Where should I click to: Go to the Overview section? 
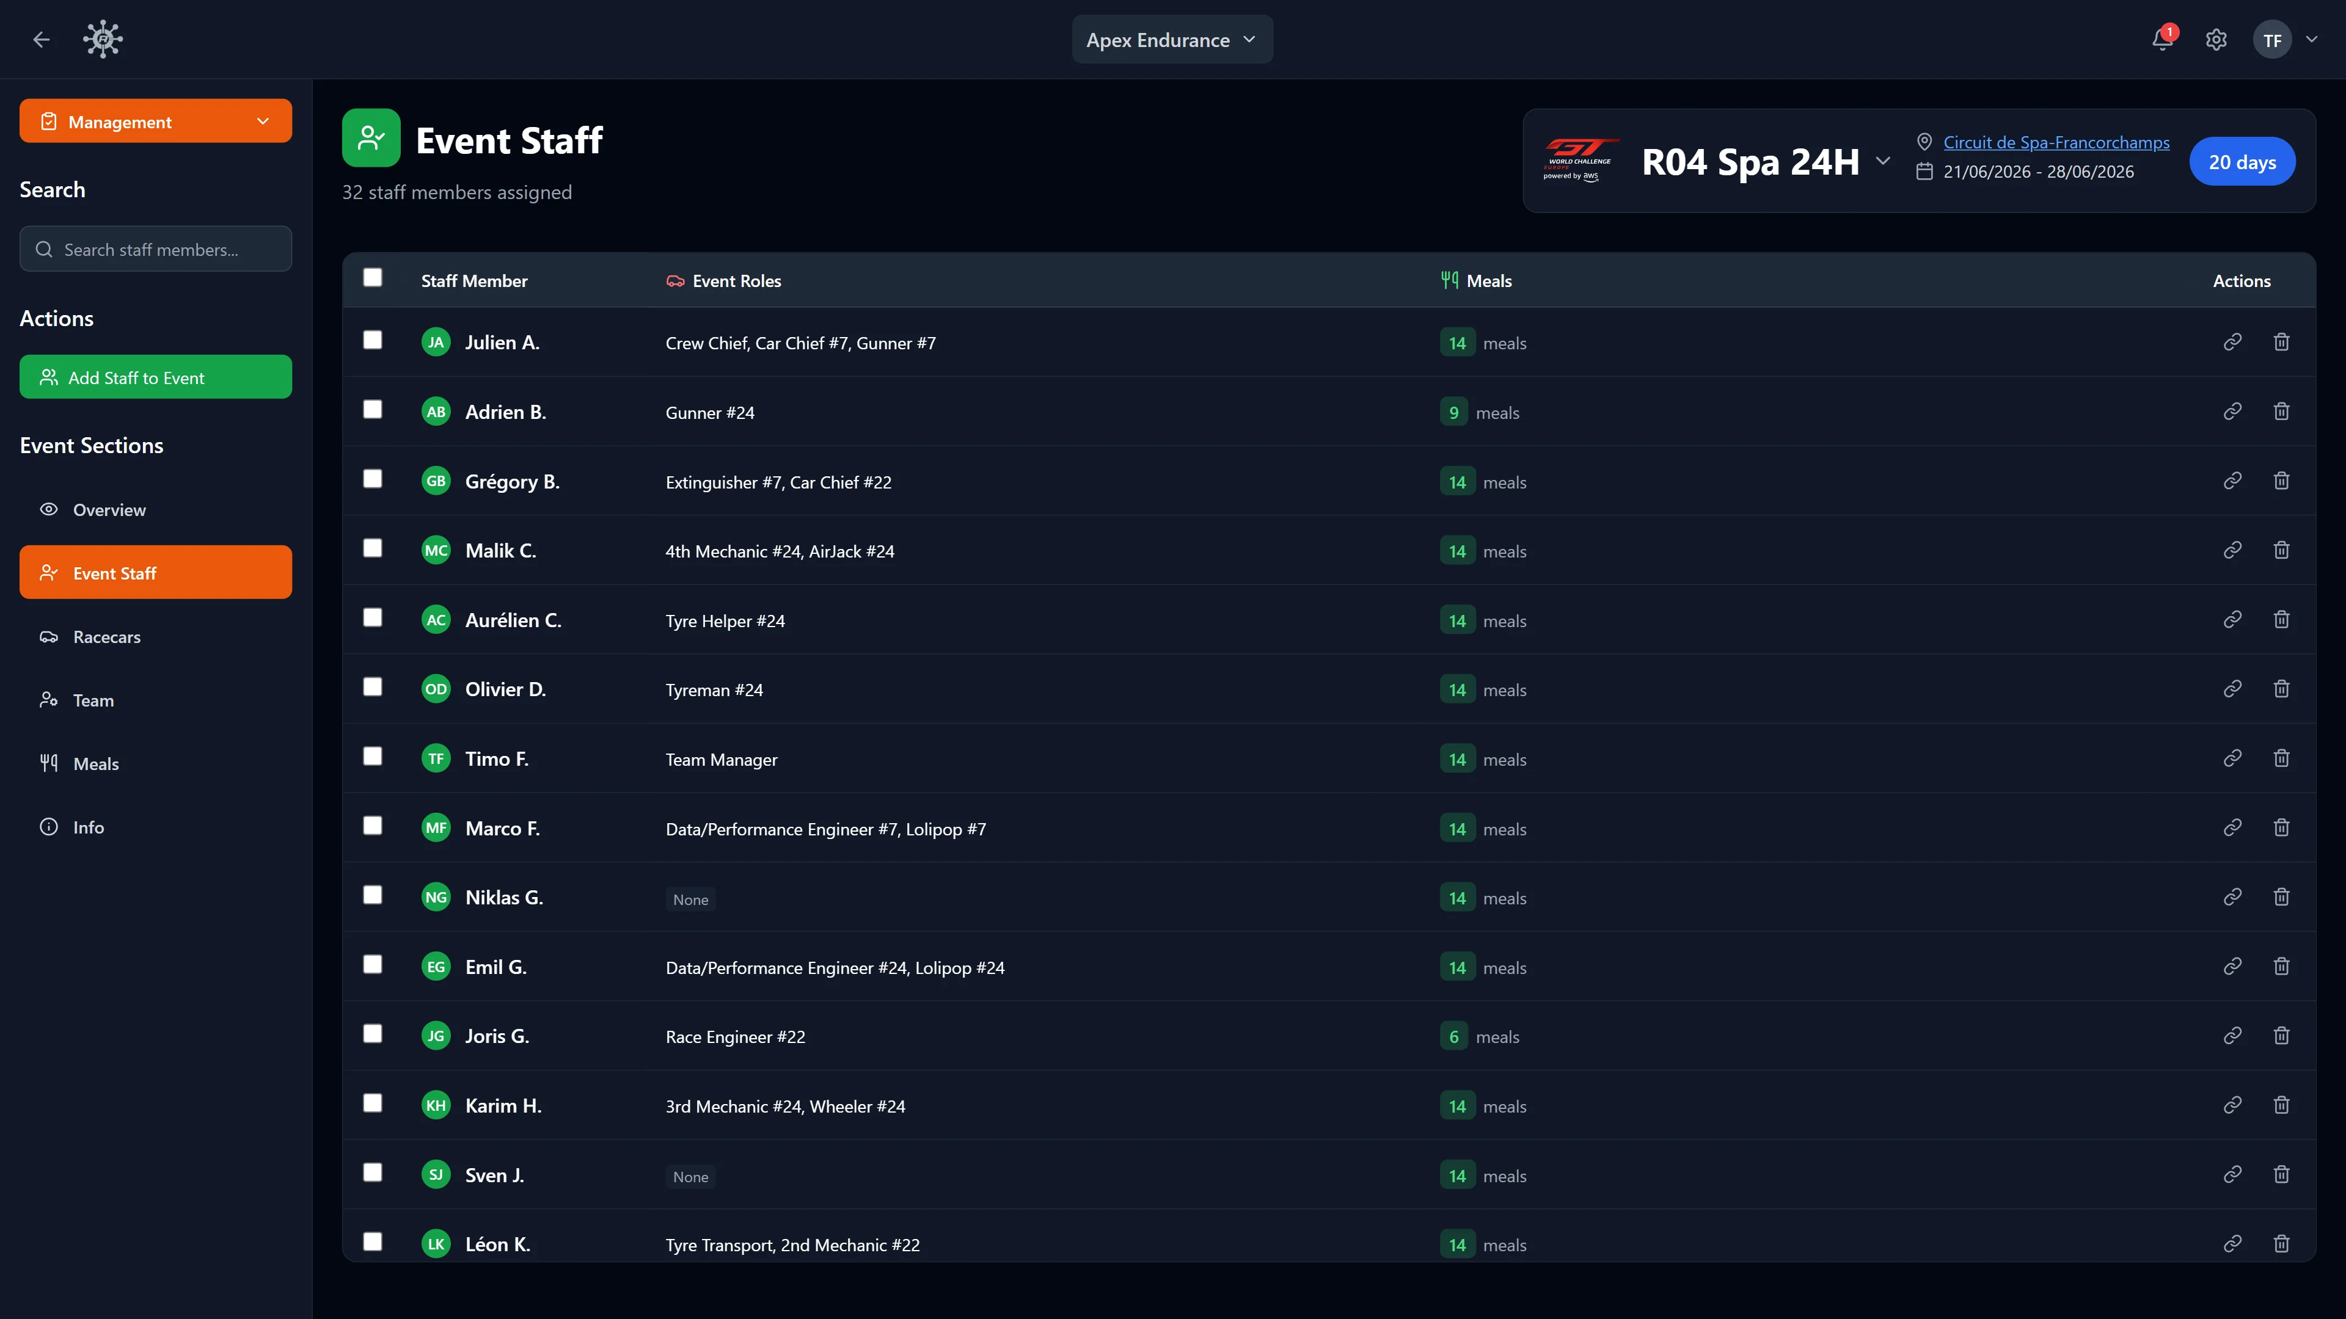pos(156,510)
